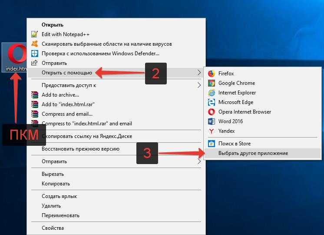Click the Yandex browser icon
Viewport: 324px width, 235px height.
click(x=212, y=131)
